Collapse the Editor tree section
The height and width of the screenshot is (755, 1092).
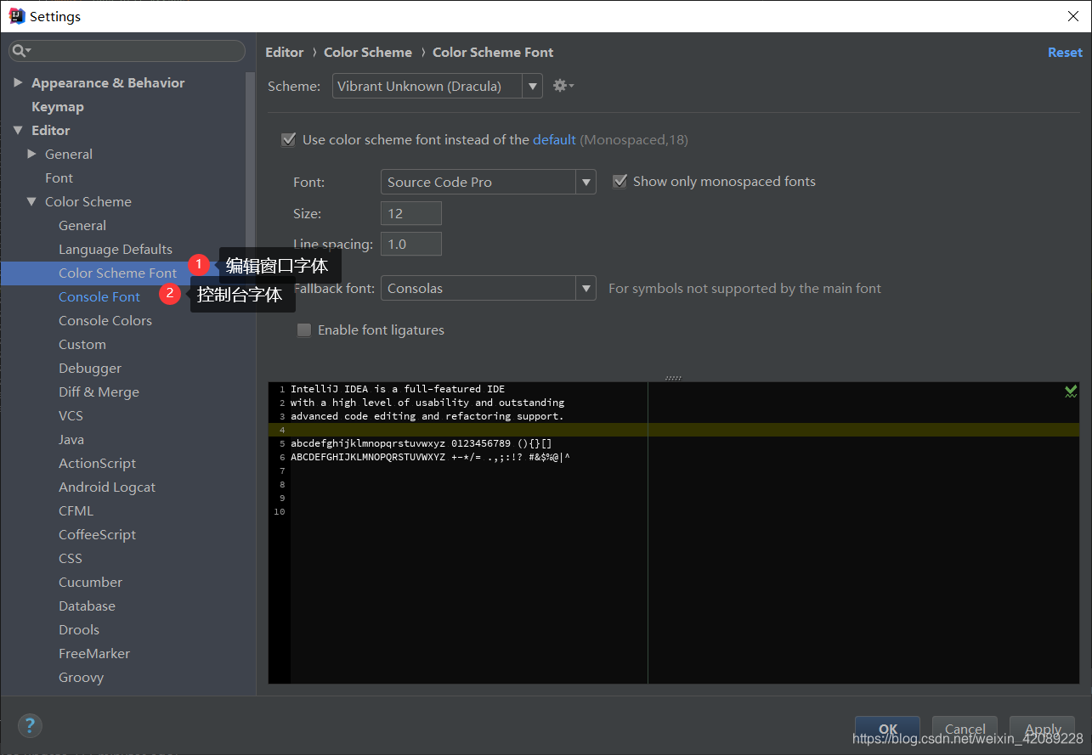[x=18, y=130]
